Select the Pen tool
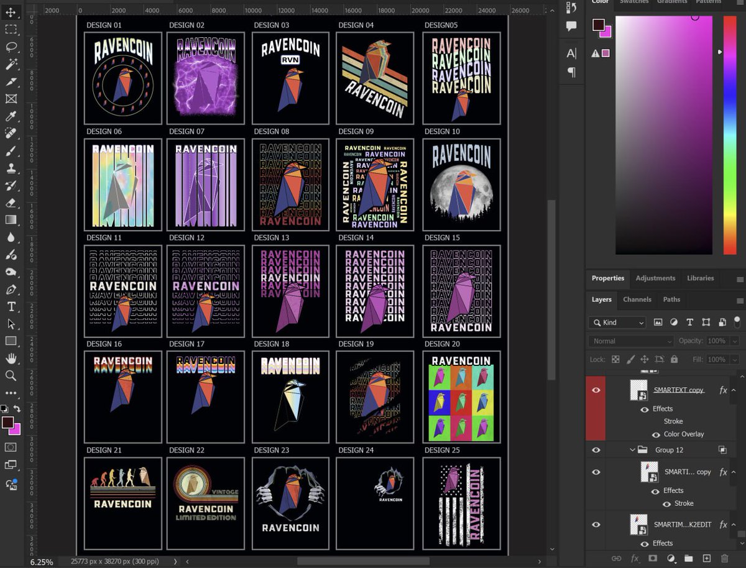The image size is (746, 568). (11, 289)
